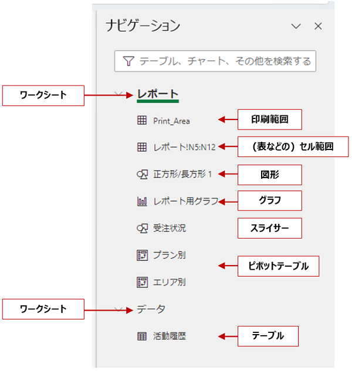Click the 正方形/長方形 1 shape icon

(142, 175)
